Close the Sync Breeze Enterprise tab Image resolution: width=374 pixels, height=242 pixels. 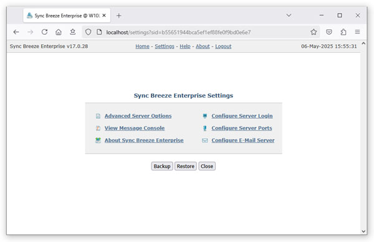104,16
